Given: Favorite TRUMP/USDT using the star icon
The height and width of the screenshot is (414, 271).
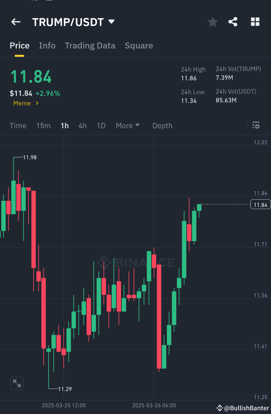Looking at the screenshot, I should [213, 22].
